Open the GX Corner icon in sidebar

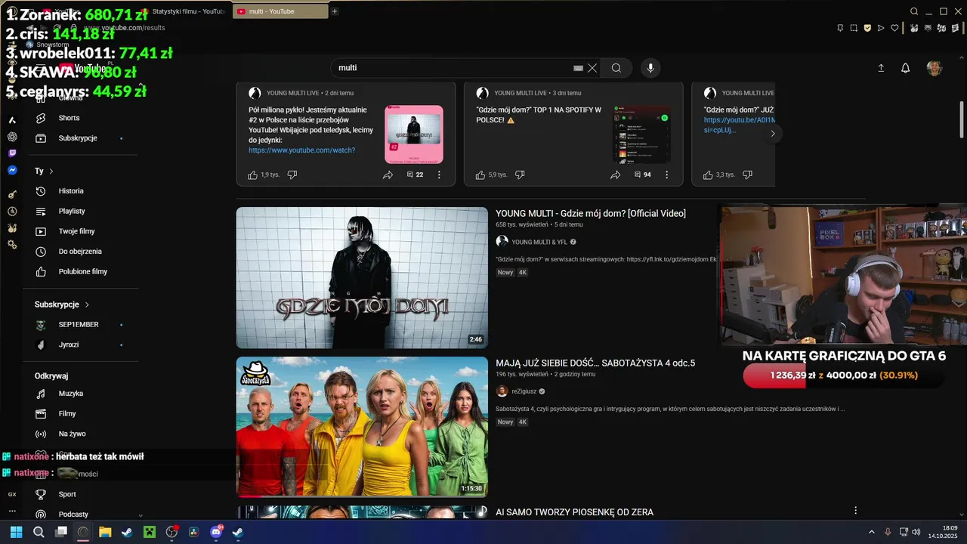point(12,494)
